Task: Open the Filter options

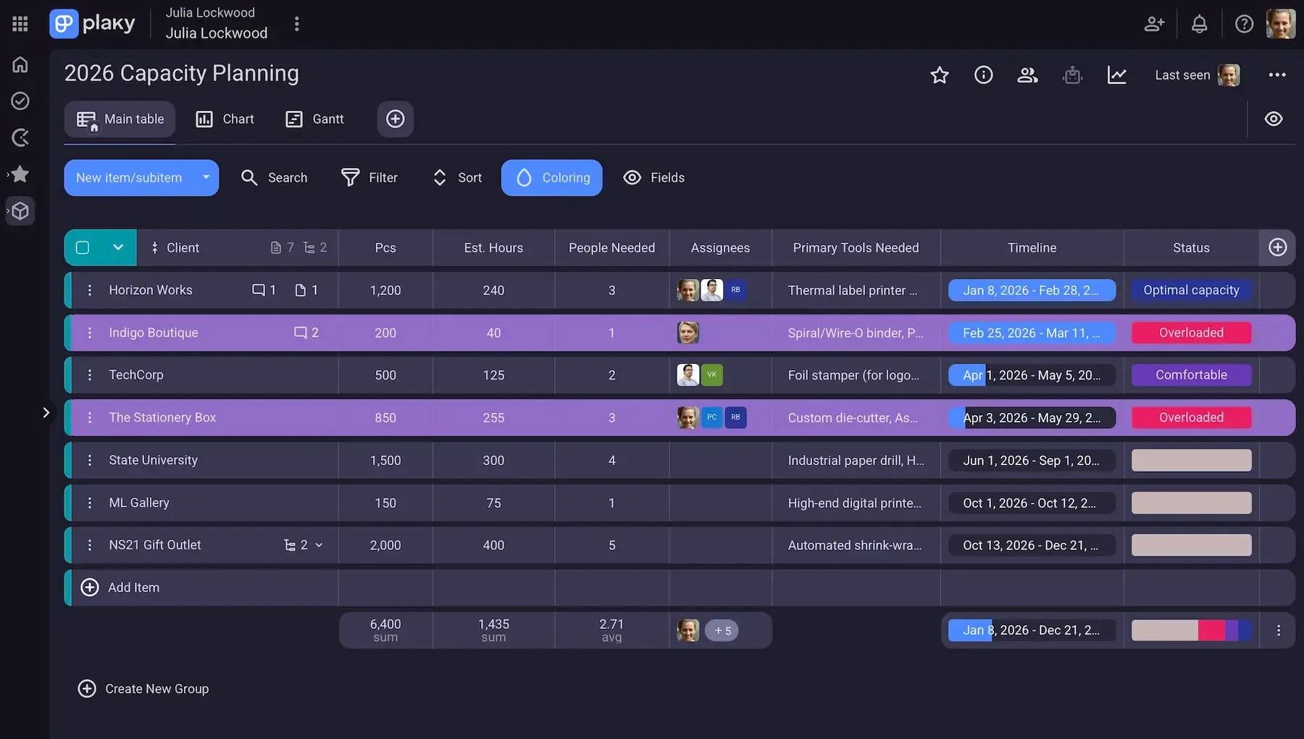Action: click(x=369, y=178)
